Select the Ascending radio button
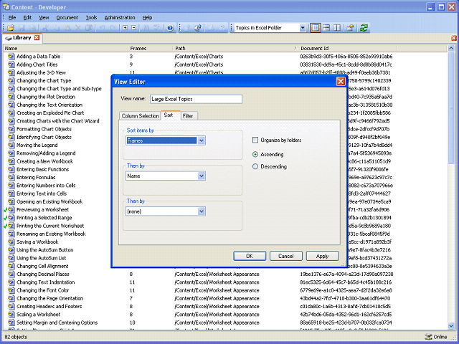The image size is (459, 344). pos(255,154)
